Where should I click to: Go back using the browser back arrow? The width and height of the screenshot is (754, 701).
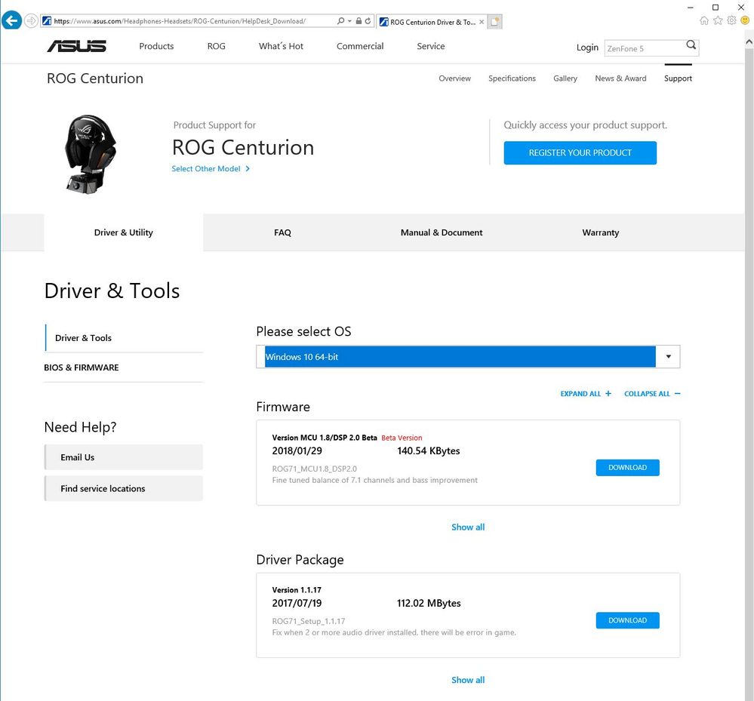click(11, 20)
